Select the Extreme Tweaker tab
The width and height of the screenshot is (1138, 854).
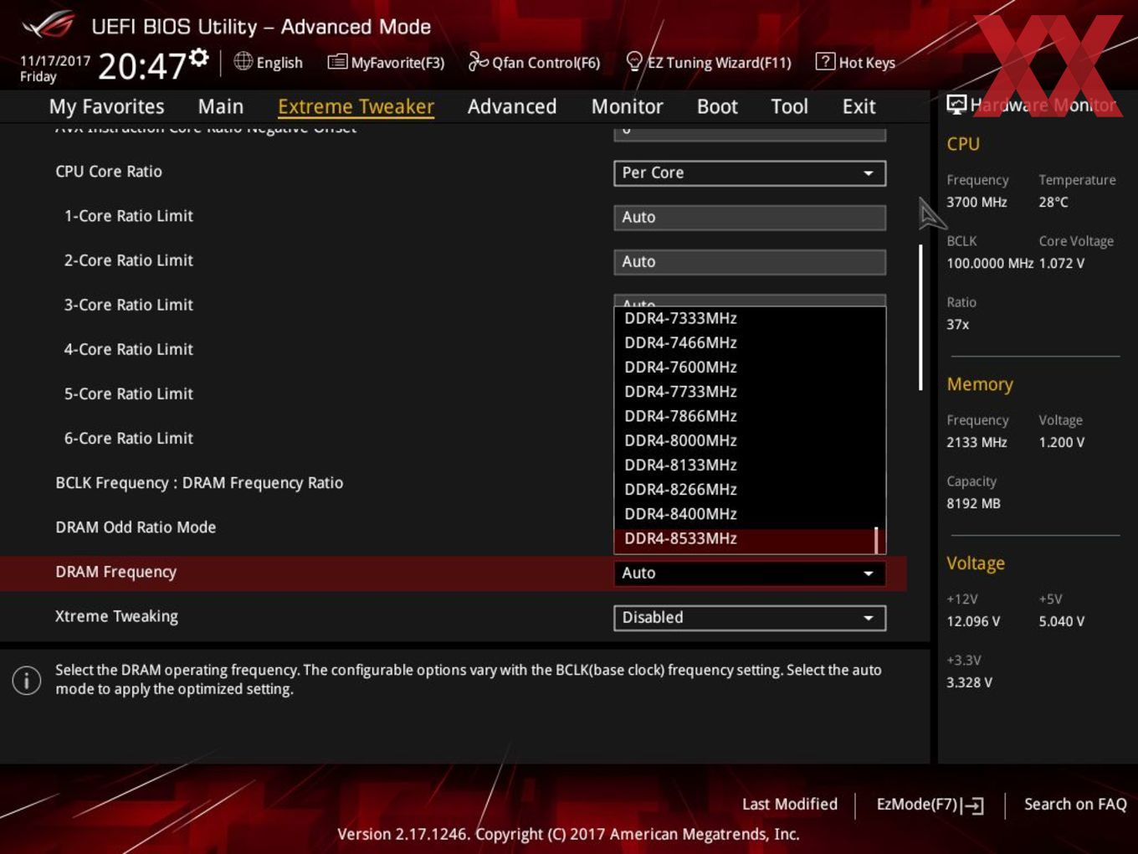tap(356, 106)
